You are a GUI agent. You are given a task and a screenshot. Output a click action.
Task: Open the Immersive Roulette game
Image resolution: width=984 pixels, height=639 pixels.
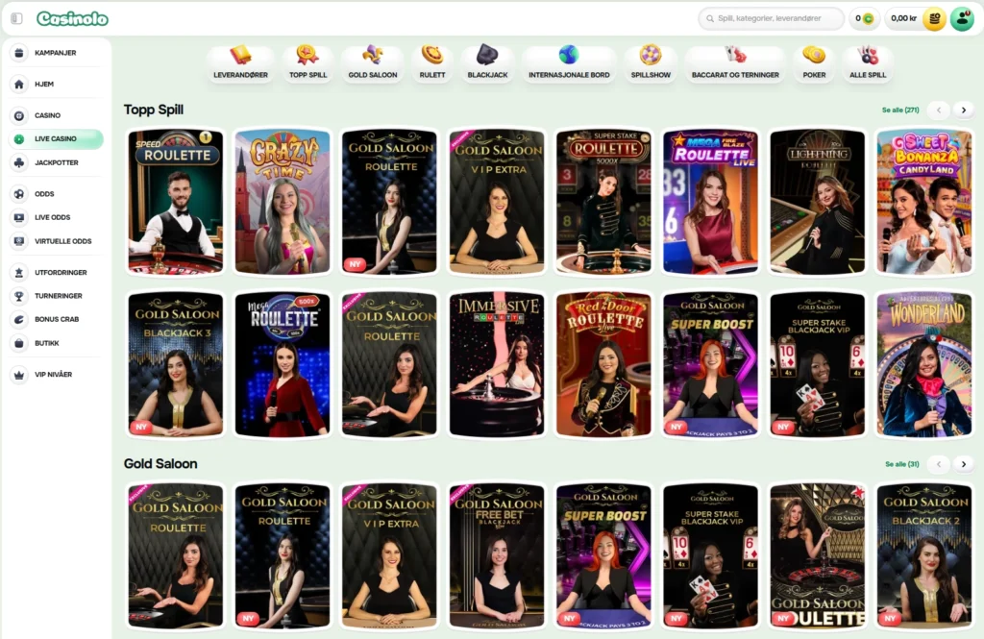point(497,364)
